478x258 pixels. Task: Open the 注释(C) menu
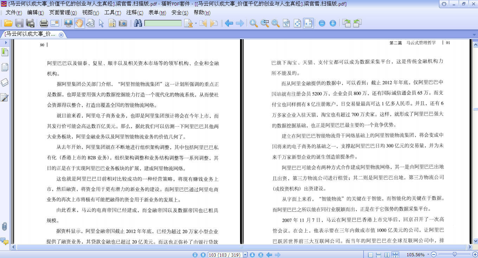tap(135, 13)
